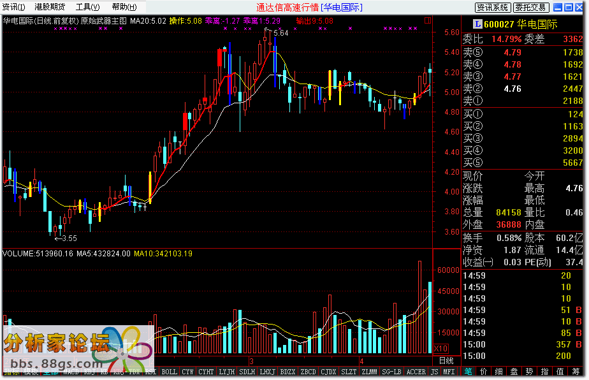
Task: Select the MFI indicator tab
Action: click(x=449, y=372)
